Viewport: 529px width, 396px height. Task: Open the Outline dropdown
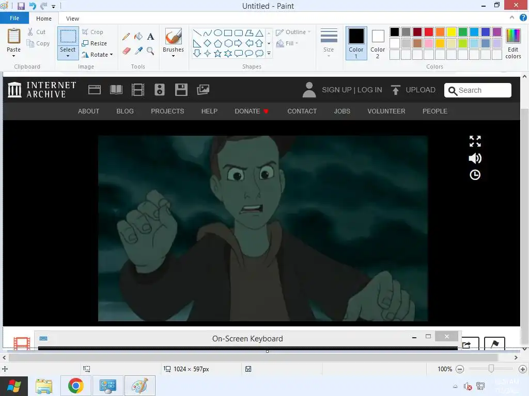pos(293,32)
